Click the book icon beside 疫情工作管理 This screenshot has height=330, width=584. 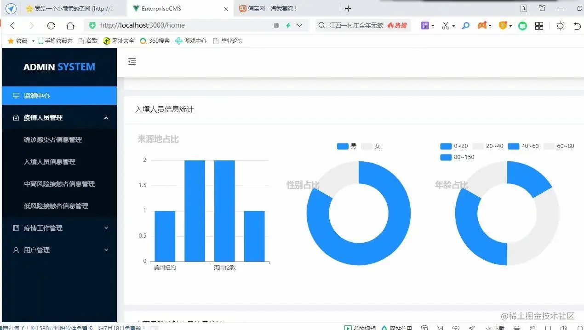coord(16,228)
